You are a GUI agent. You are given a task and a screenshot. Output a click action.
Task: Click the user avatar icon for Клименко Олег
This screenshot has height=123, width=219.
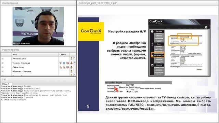tap(72, 59)
